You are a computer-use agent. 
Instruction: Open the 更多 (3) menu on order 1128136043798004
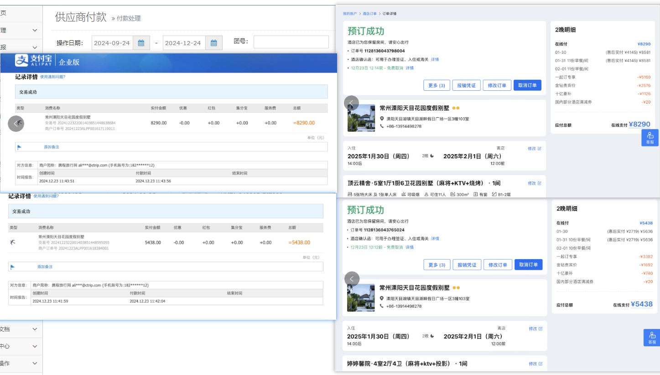click(437, 85)
